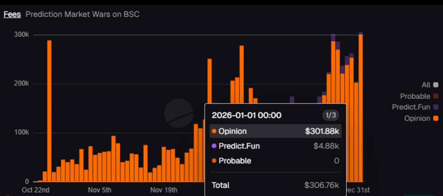Select the Predict.Fun row in the tooltip
This screenshot has height=196, width=443.
point(275,146)
